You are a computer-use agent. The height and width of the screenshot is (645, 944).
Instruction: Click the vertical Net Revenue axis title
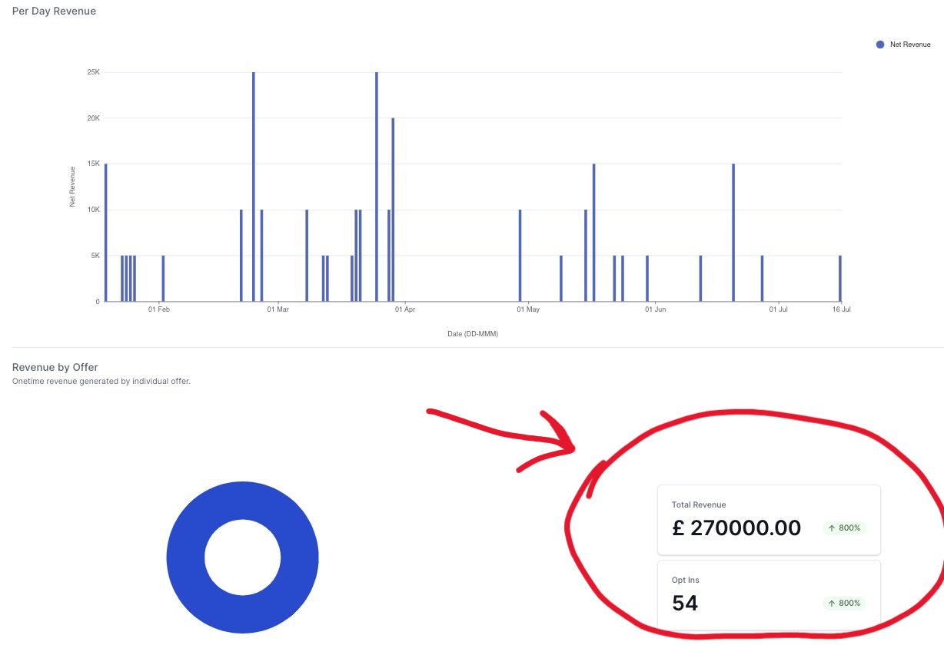click(73, 187)
